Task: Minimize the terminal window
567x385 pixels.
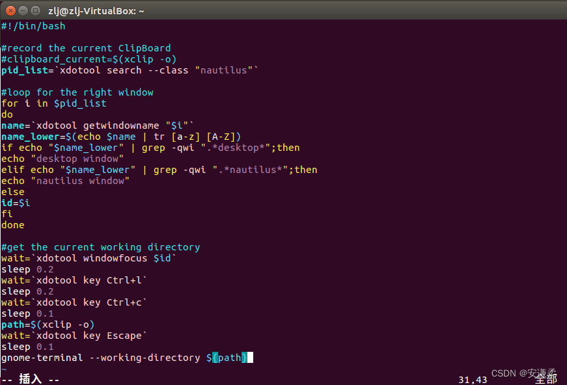Action: coord(23,11)
